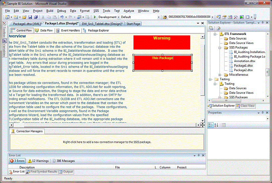272x183 pixels.
Task: Sort properties by category icon
Action: 210,125
